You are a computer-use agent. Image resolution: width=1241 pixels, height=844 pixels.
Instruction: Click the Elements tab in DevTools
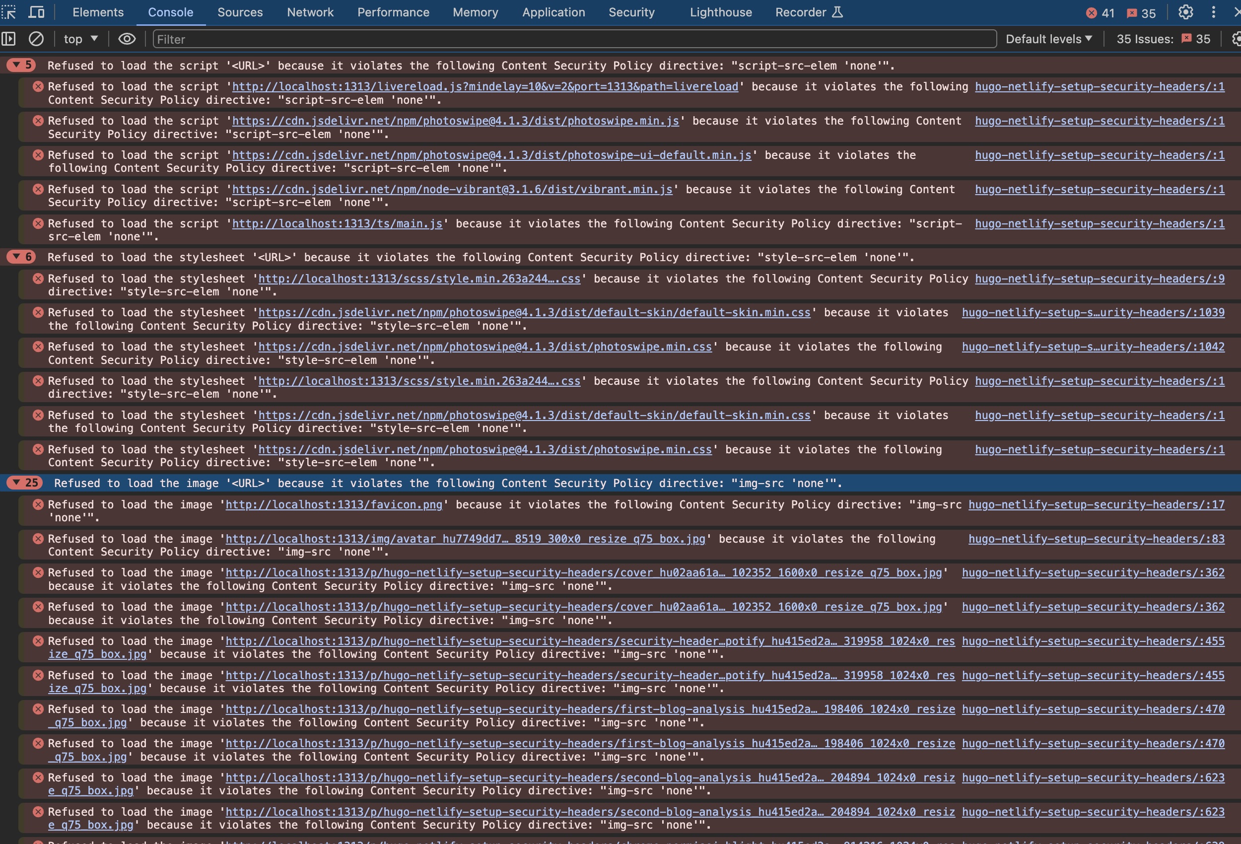pos(98,11)
